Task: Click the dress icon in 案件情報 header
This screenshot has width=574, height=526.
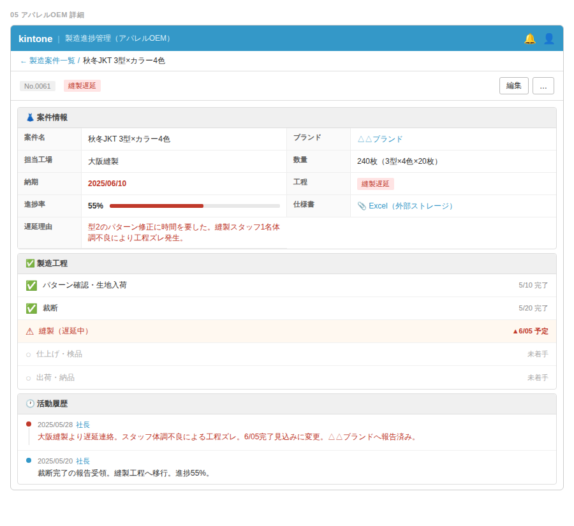Action: click(31, 117)
